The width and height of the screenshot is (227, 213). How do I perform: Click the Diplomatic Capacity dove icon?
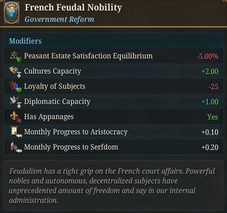click(16, 102)
